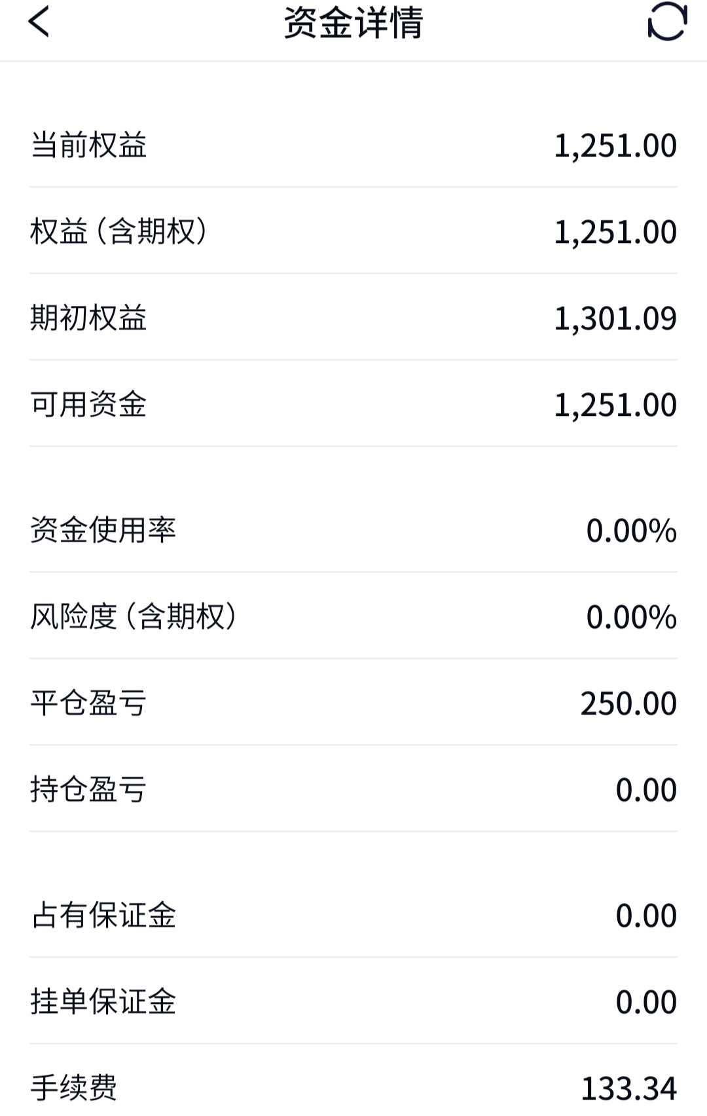Click the 1,301.09 期初权益 value
707x1116 pixels.
615,318
